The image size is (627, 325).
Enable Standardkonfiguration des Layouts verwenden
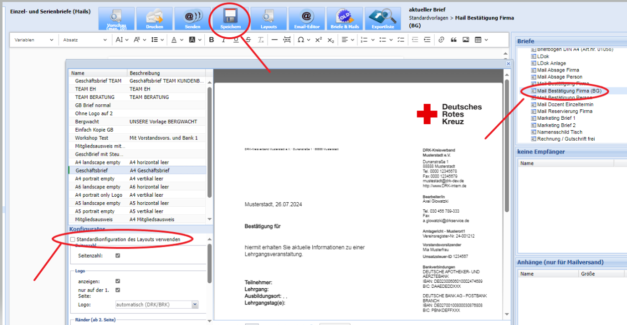(73, 240)
